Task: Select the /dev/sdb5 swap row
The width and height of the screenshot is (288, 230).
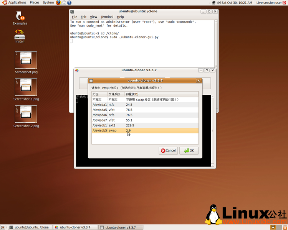Action: click(x=145, y=131)
